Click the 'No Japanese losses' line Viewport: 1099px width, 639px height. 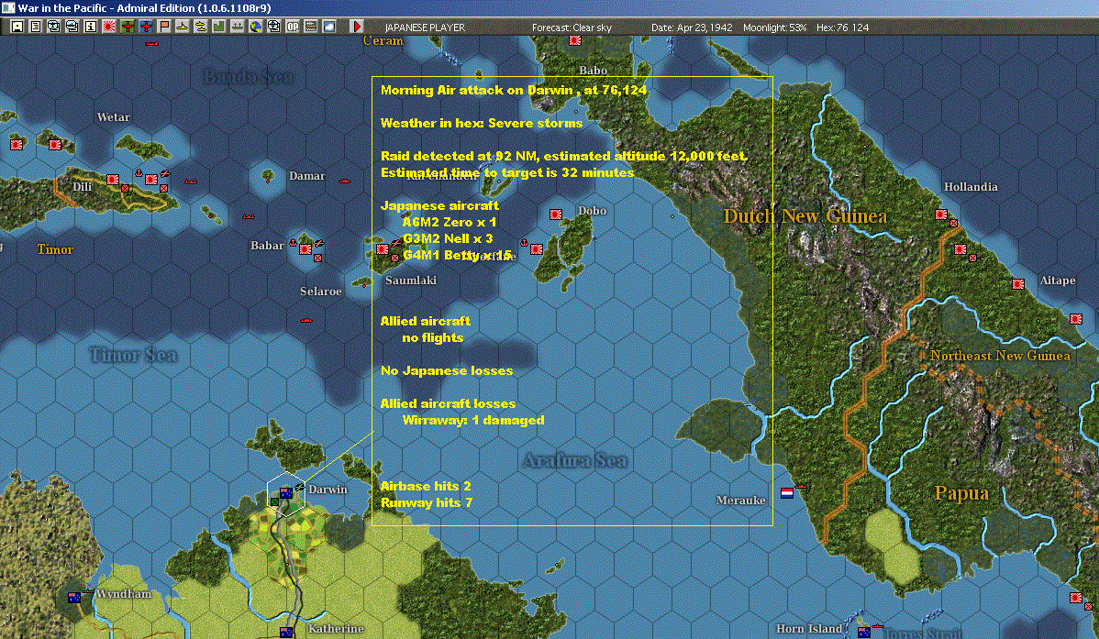point(447,370)
